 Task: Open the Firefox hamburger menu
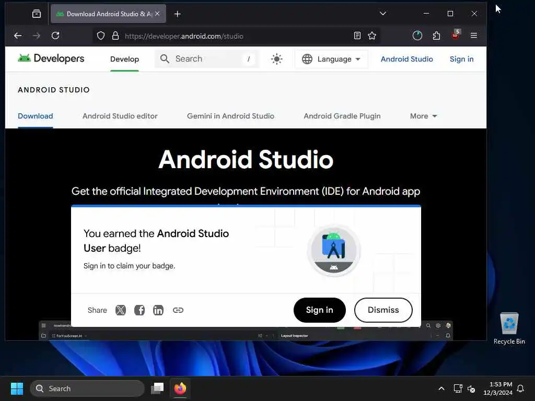click(x=473, y=36)
